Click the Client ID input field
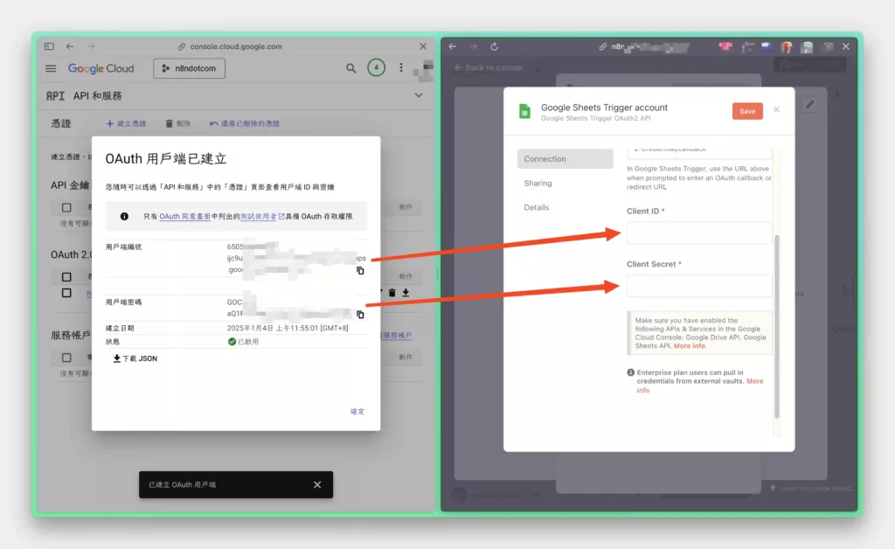The height and width of the screenshot is (549, 895). [699, 233]
